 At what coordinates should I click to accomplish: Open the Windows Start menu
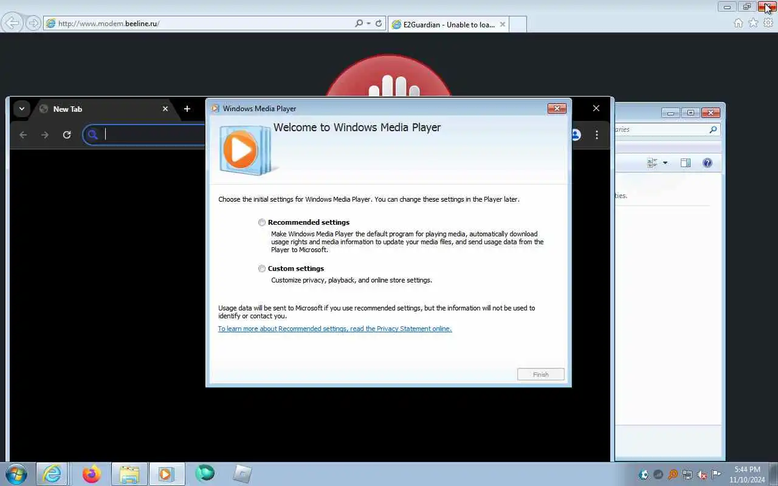[16, 474]
